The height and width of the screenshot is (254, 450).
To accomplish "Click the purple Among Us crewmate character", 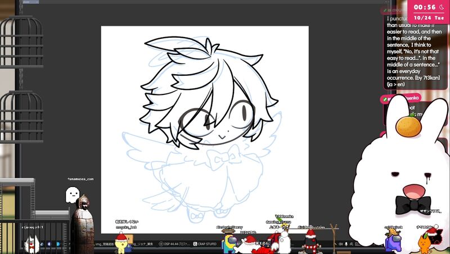I will point(393,242).
